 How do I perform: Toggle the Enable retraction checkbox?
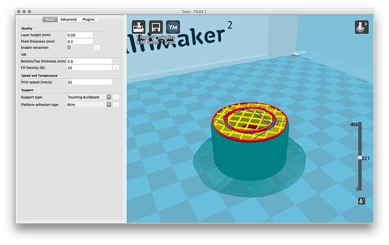click(69, 48)
